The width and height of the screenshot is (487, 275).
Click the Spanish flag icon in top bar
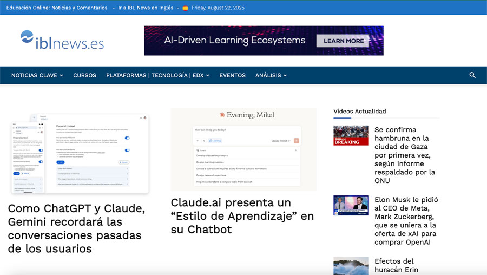186,8
